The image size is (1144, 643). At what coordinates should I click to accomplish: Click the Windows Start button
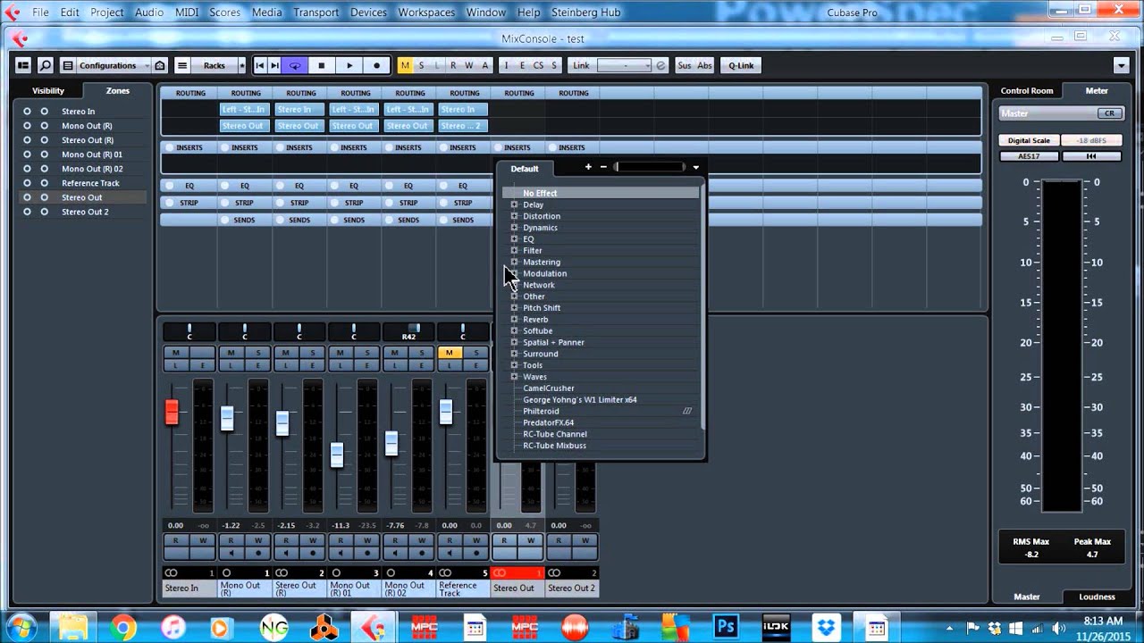coord(20,626)
